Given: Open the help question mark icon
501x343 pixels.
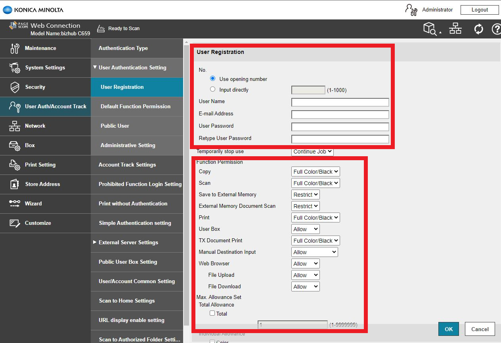Looking at the screenshot, I should pos(496,29).
